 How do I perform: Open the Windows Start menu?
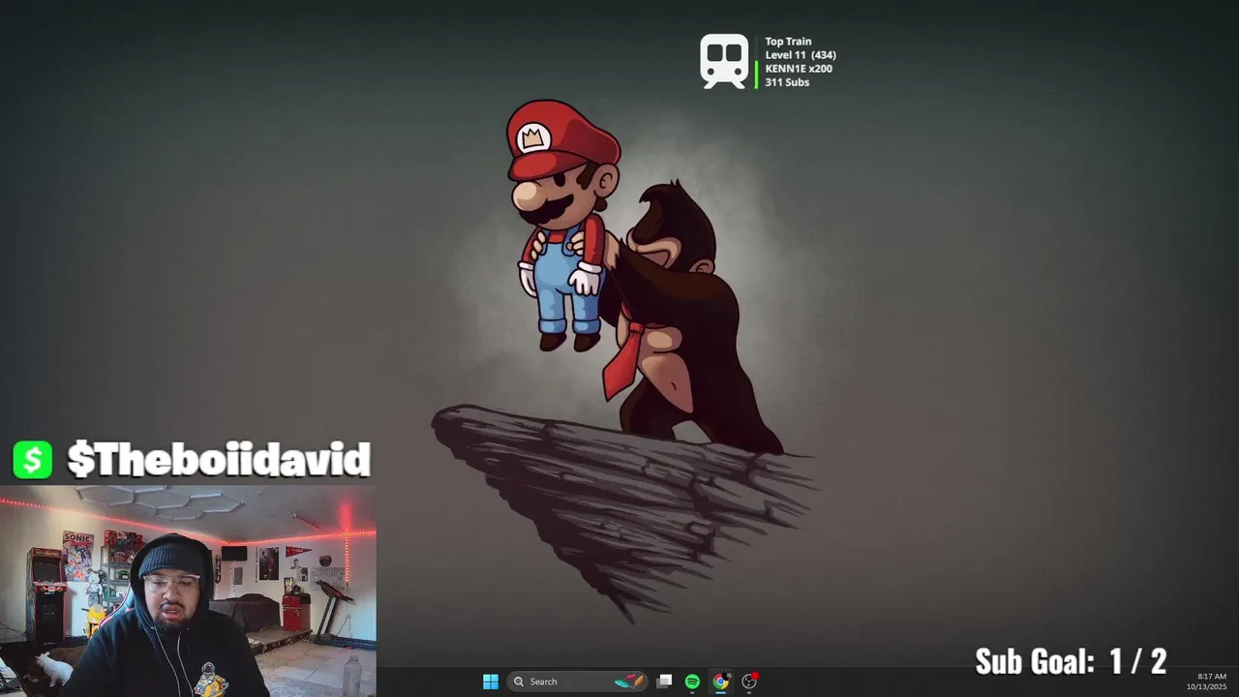coord(491,682)
